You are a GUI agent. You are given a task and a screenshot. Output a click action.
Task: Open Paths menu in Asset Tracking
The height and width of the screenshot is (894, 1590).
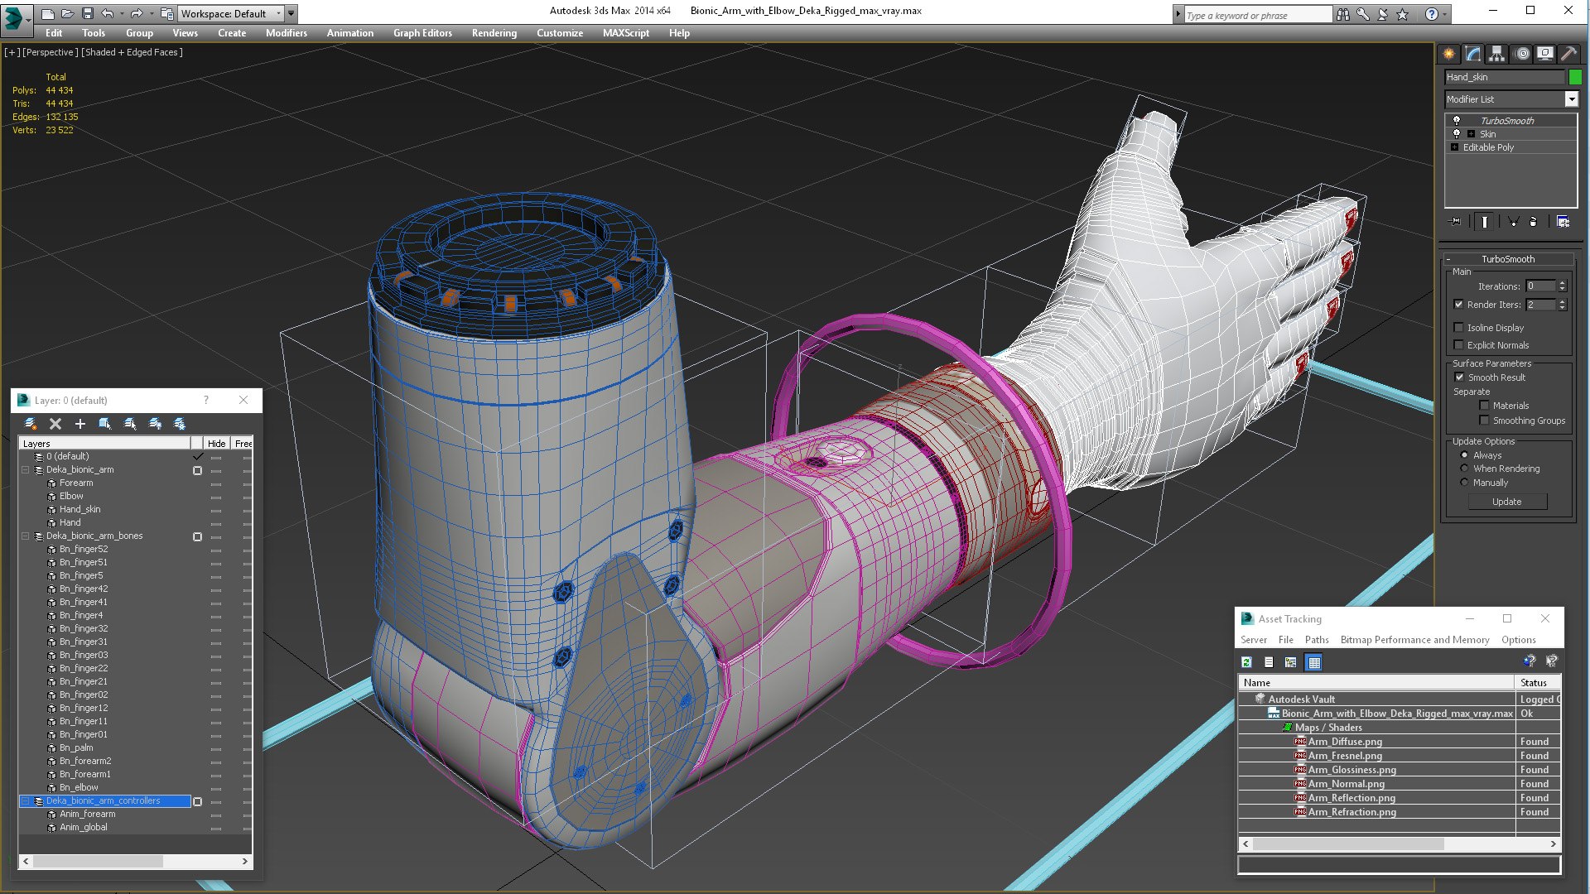point(1317,640)
